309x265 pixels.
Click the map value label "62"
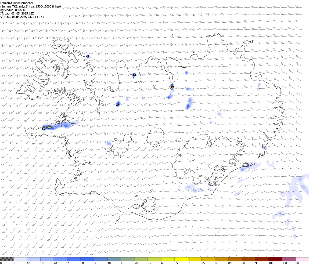tap(134, 75)
